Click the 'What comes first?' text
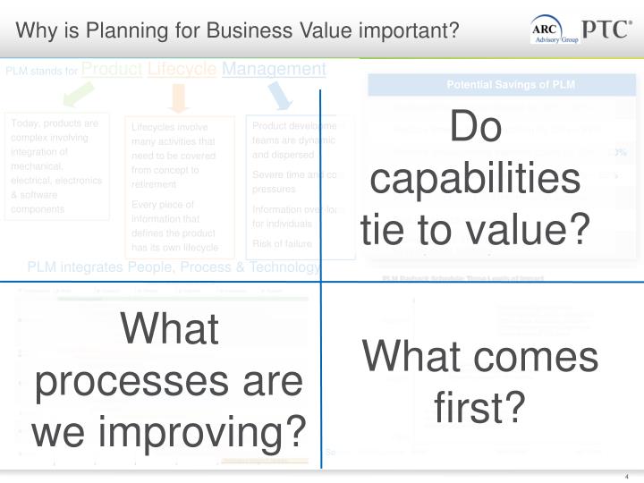 coord(479,382)
